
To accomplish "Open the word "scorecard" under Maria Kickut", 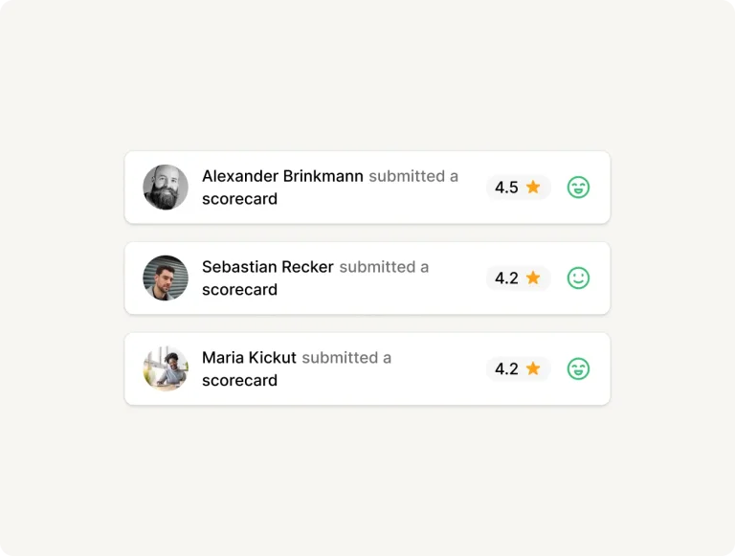I will [239, 381].
